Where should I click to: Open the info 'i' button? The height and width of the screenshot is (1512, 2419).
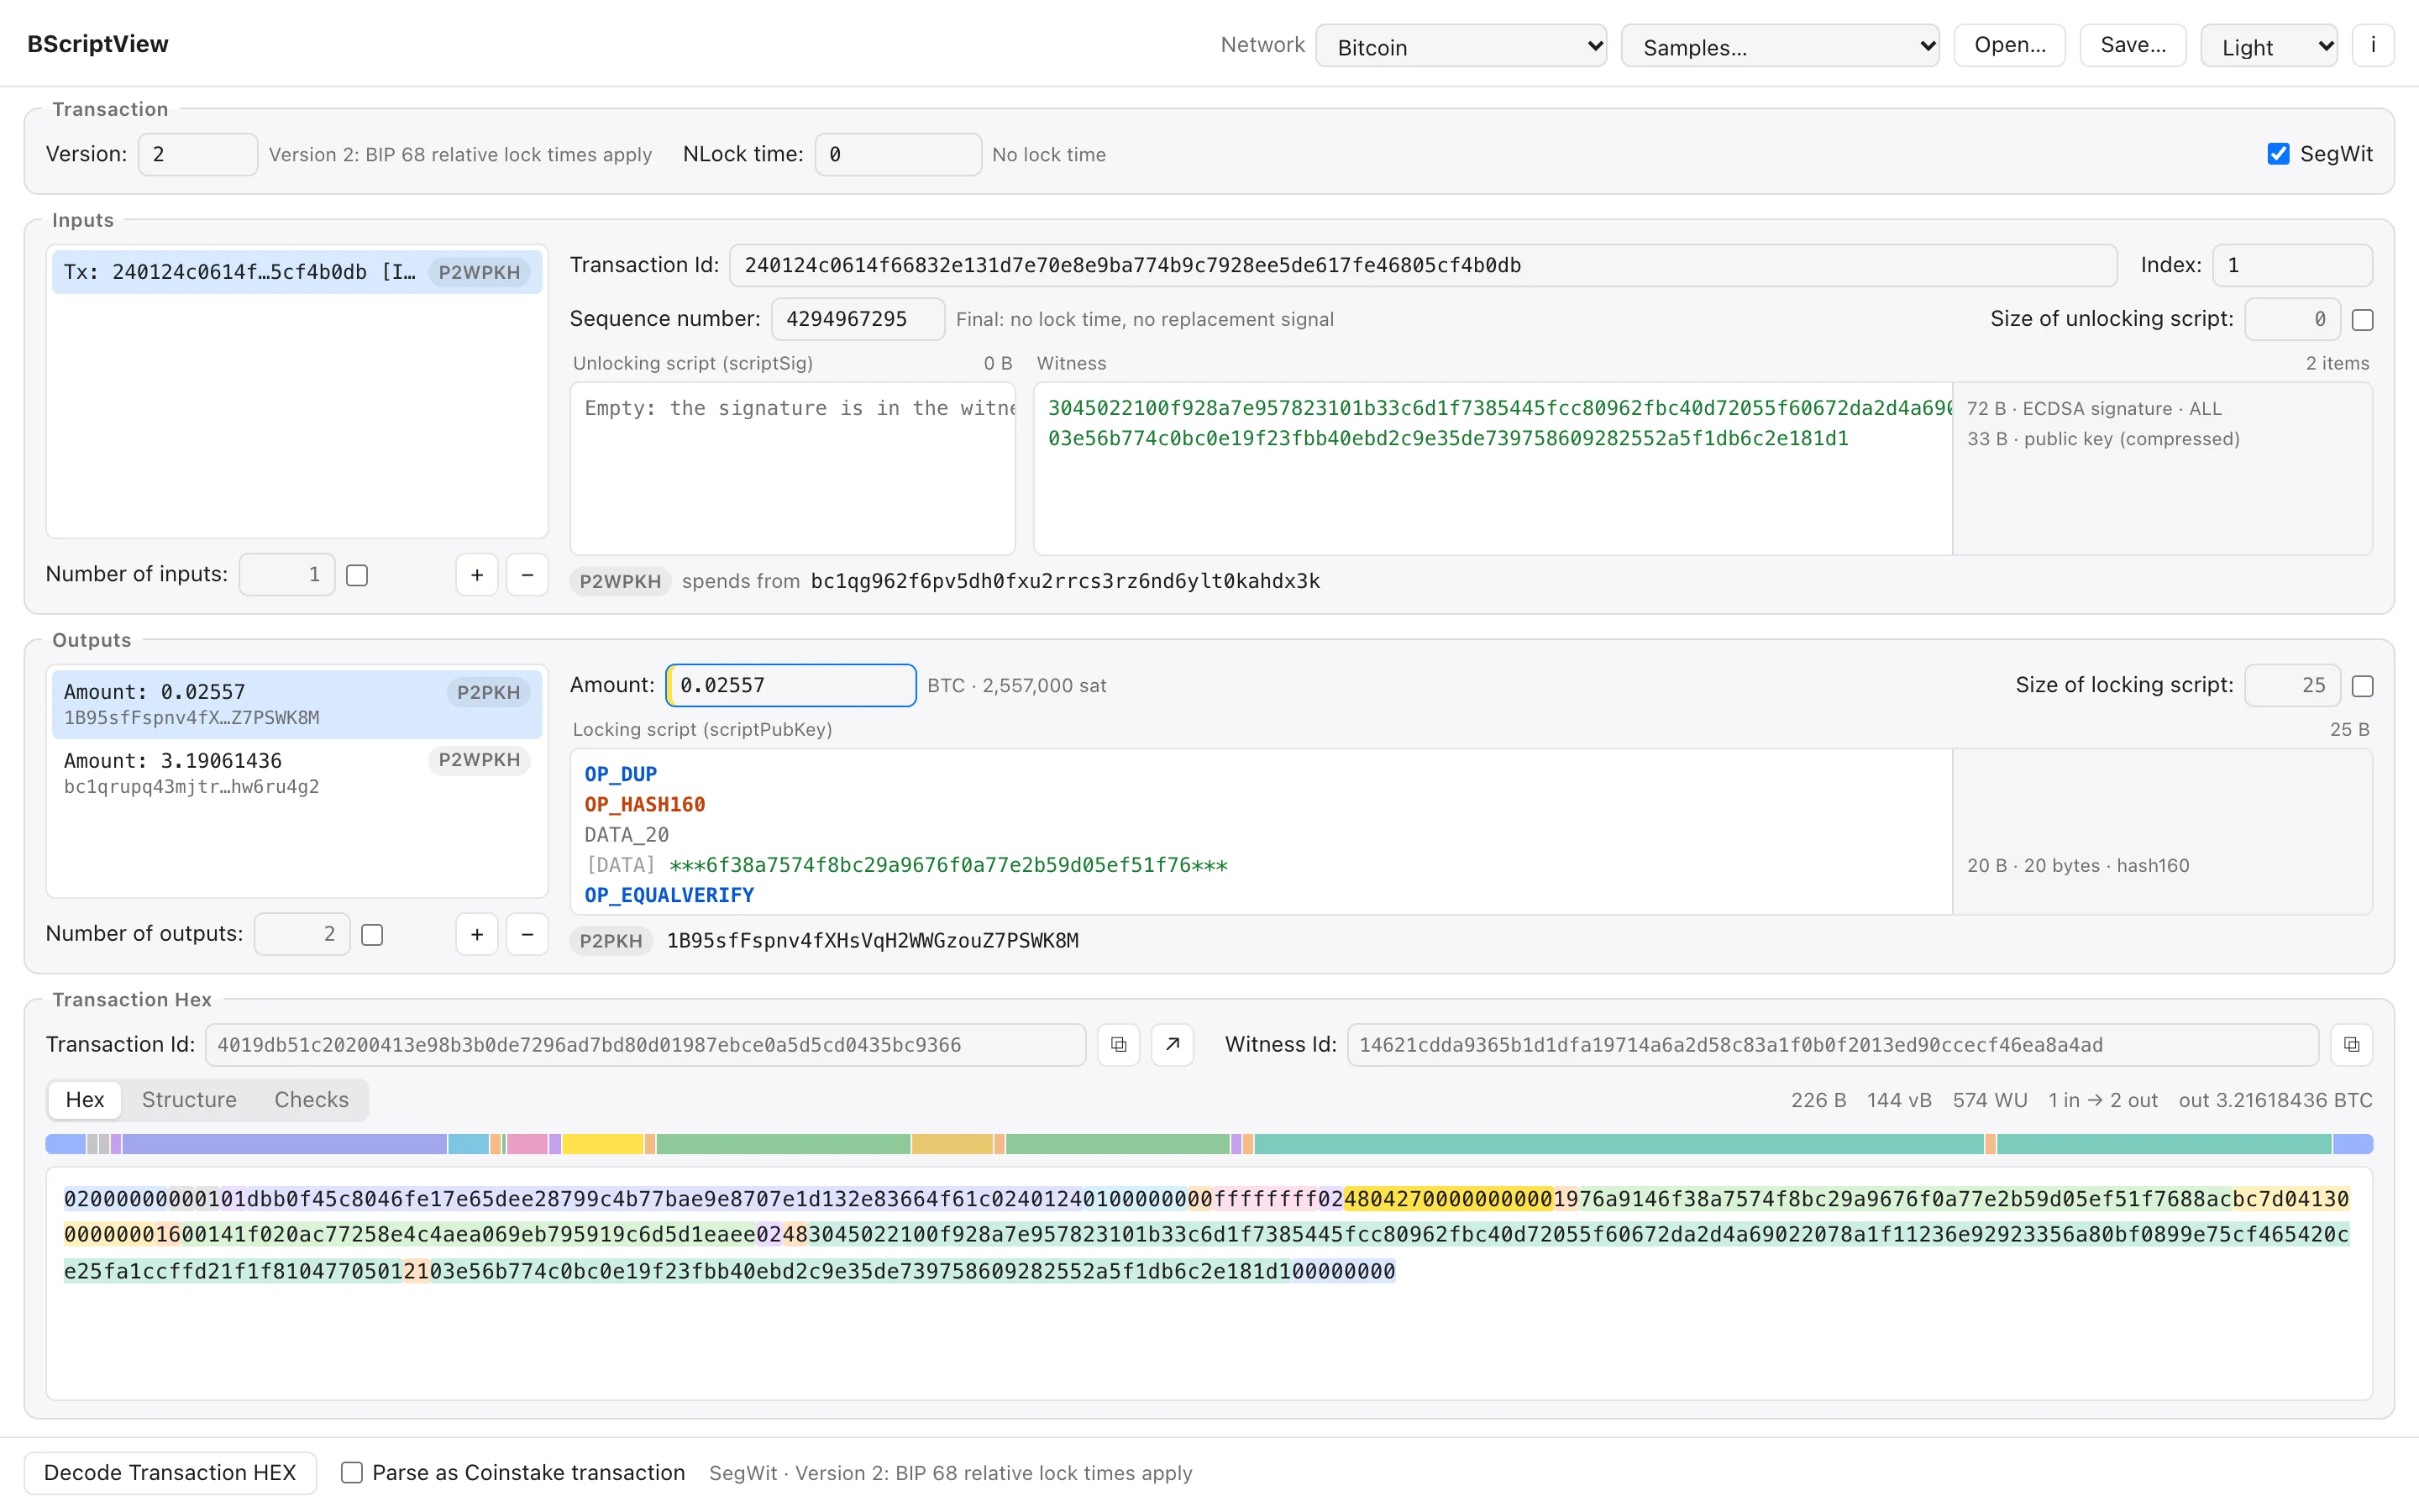pyautogui.click(x=2373, y=45)
